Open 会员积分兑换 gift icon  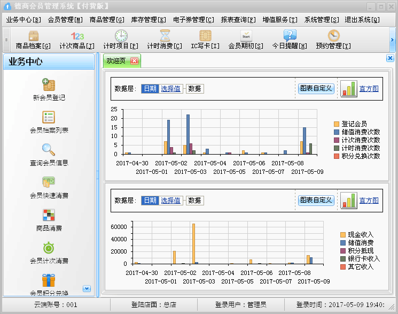point(49,280)
